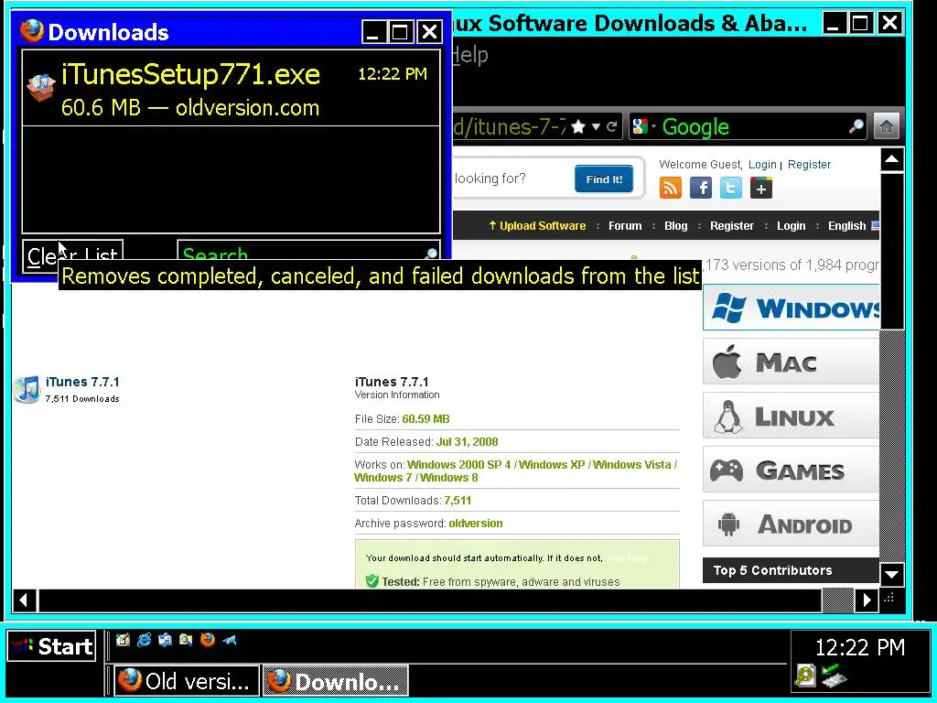Click the File Size value 60.59 MB

425,419
